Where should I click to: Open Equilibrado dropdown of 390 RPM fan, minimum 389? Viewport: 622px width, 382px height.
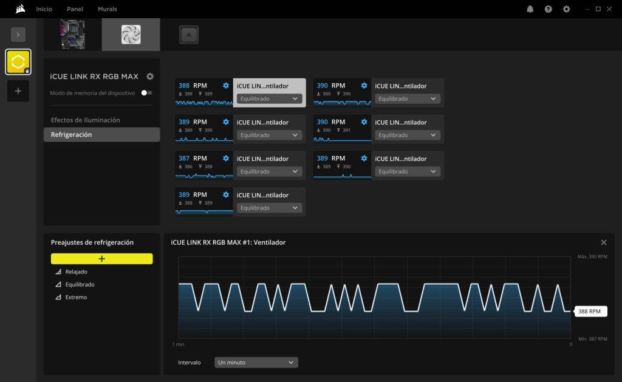click(x=408, y=99)
